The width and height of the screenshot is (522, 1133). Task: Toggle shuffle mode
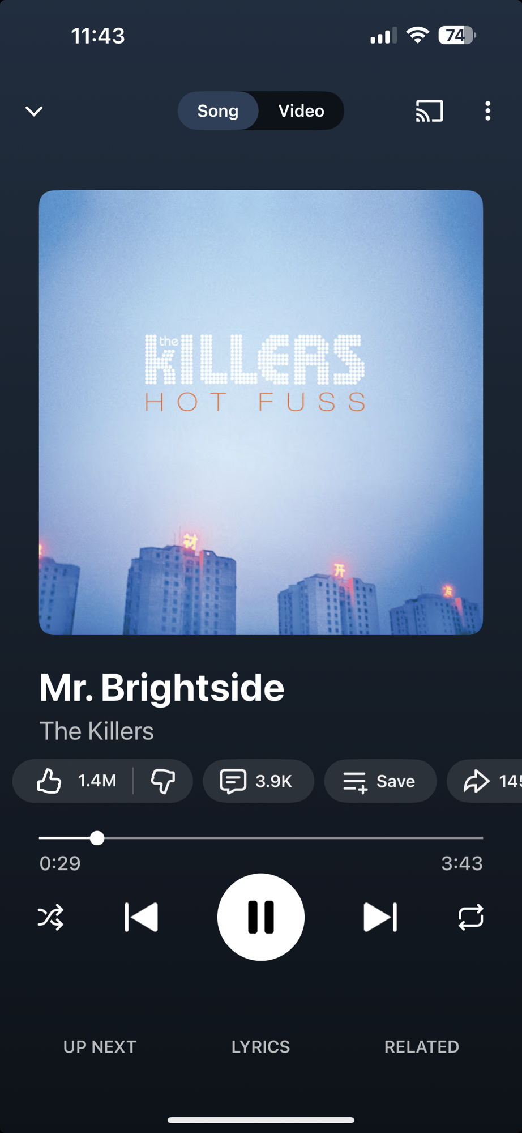tap(51, 917)
